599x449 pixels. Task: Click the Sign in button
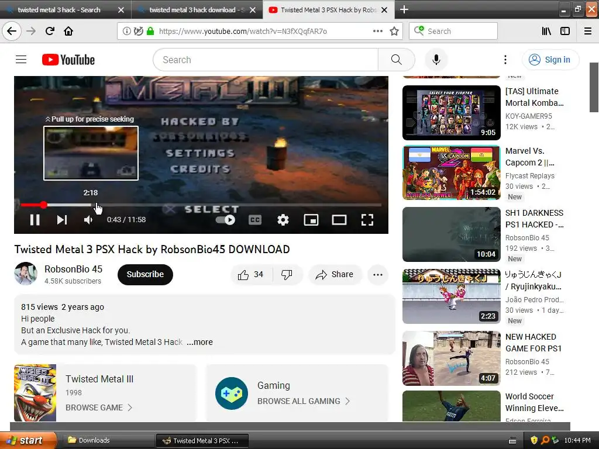[x=550, y=60]
